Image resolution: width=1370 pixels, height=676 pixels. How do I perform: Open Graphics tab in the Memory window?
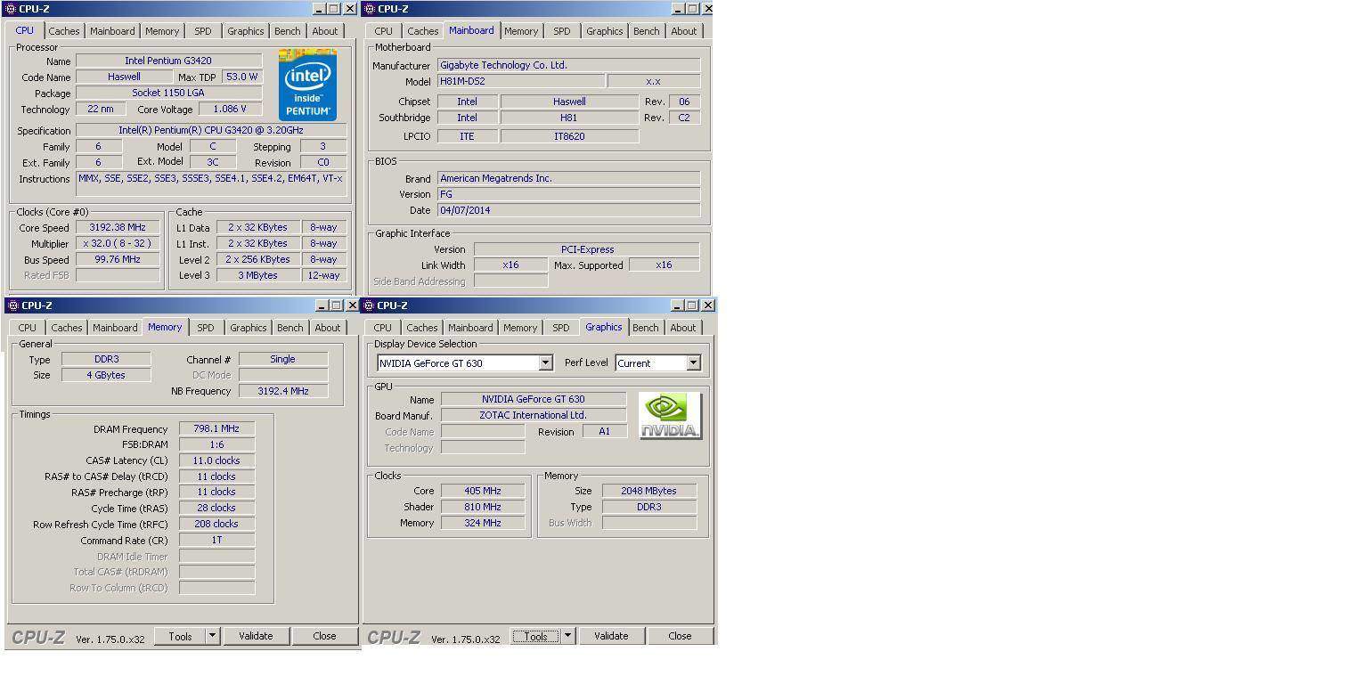point(248,328)
